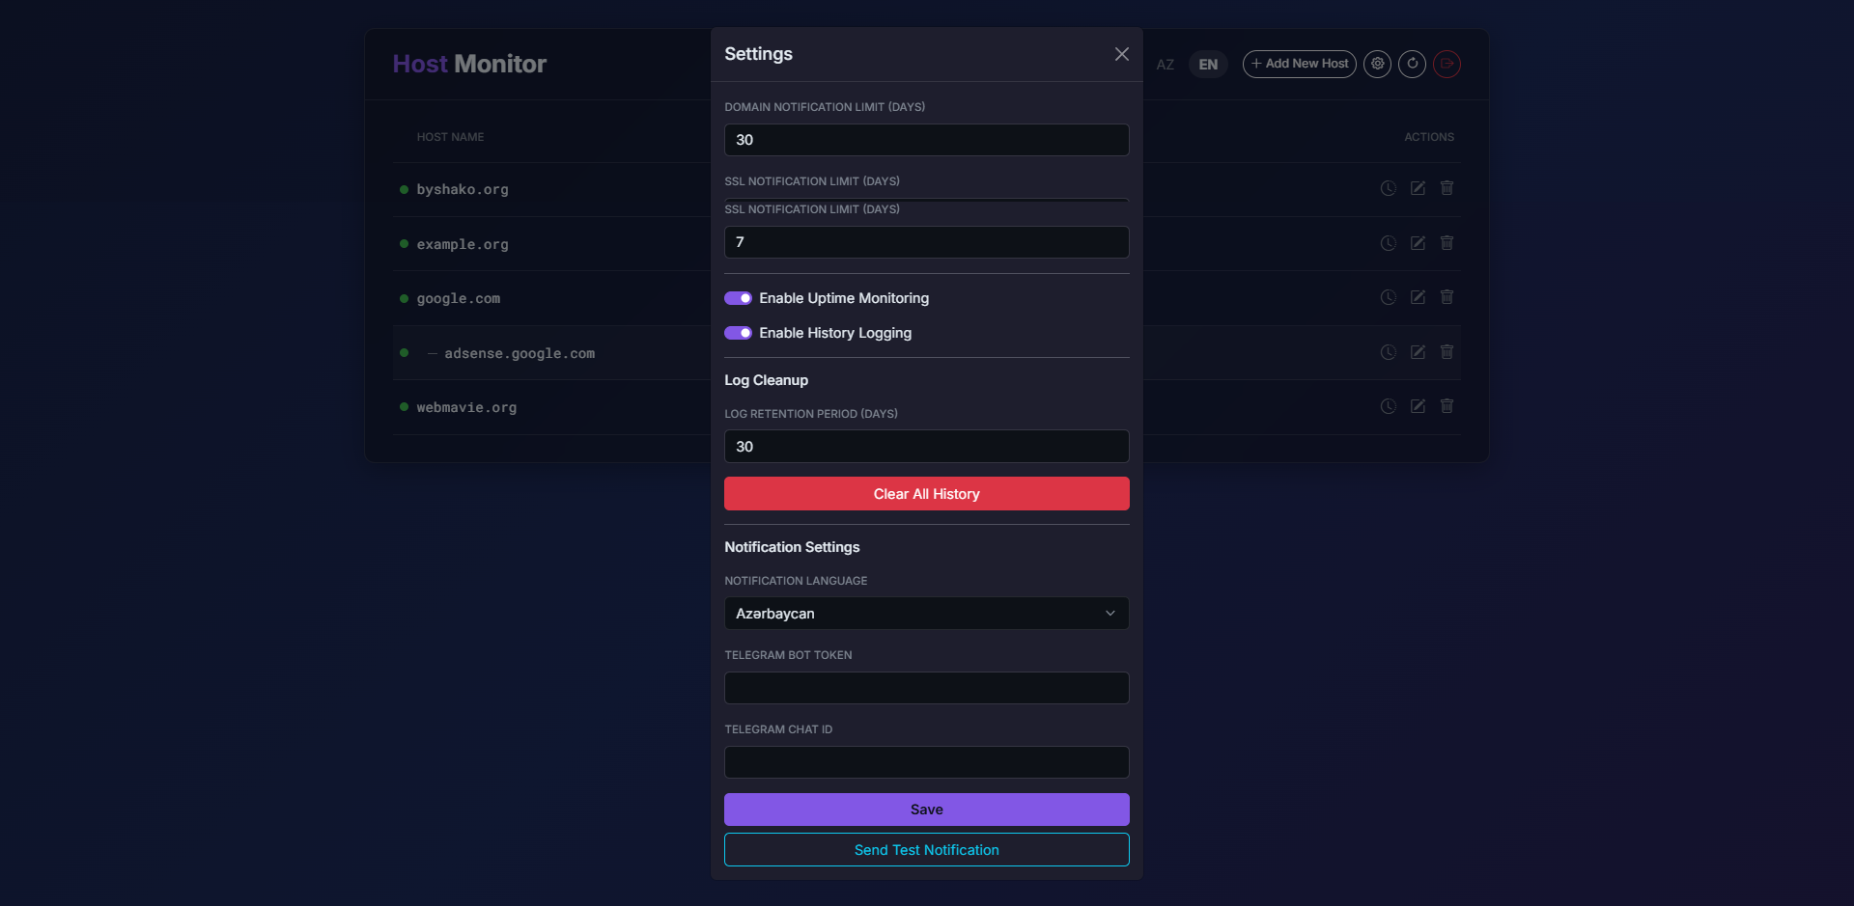
Task: Edit example.org using the pencil icon
Action: pos(1417,243)
